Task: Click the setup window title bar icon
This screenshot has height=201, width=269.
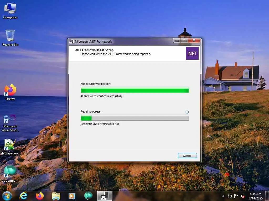Action: click(71, 42)
